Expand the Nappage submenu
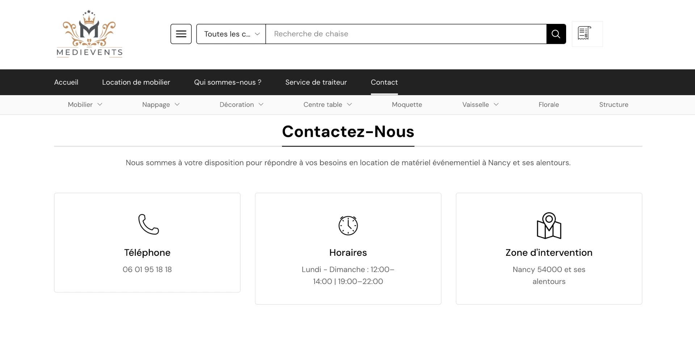This screenshot has width=695, height=339. [x=161, y=105]
